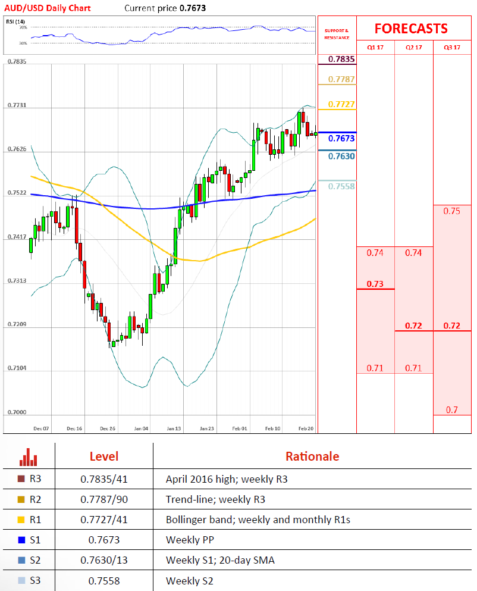Click the Jan 13 date axis label
The height and width of the screenshot is (591, 477).
(x=174, y=429)
